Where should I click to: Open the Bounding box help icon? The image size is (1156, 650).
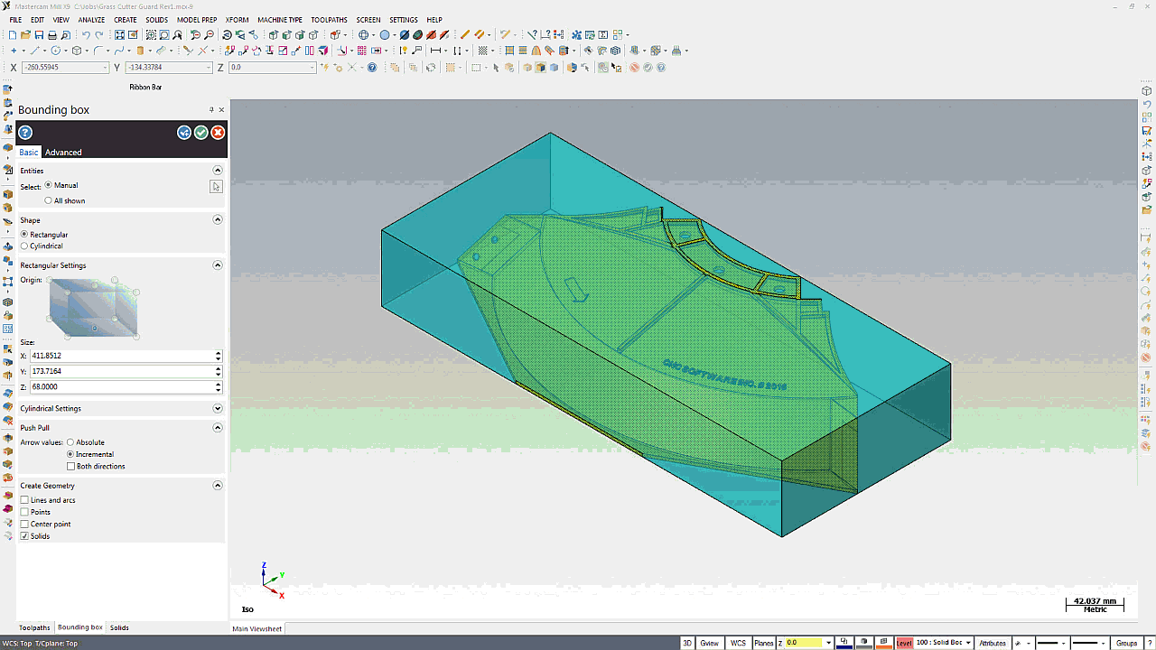pos(25,133)
